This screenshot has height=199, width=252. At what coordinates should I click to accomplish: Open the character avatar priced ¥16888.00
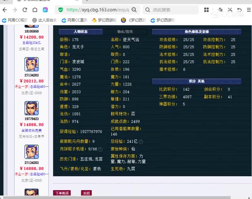click(31, 152)
